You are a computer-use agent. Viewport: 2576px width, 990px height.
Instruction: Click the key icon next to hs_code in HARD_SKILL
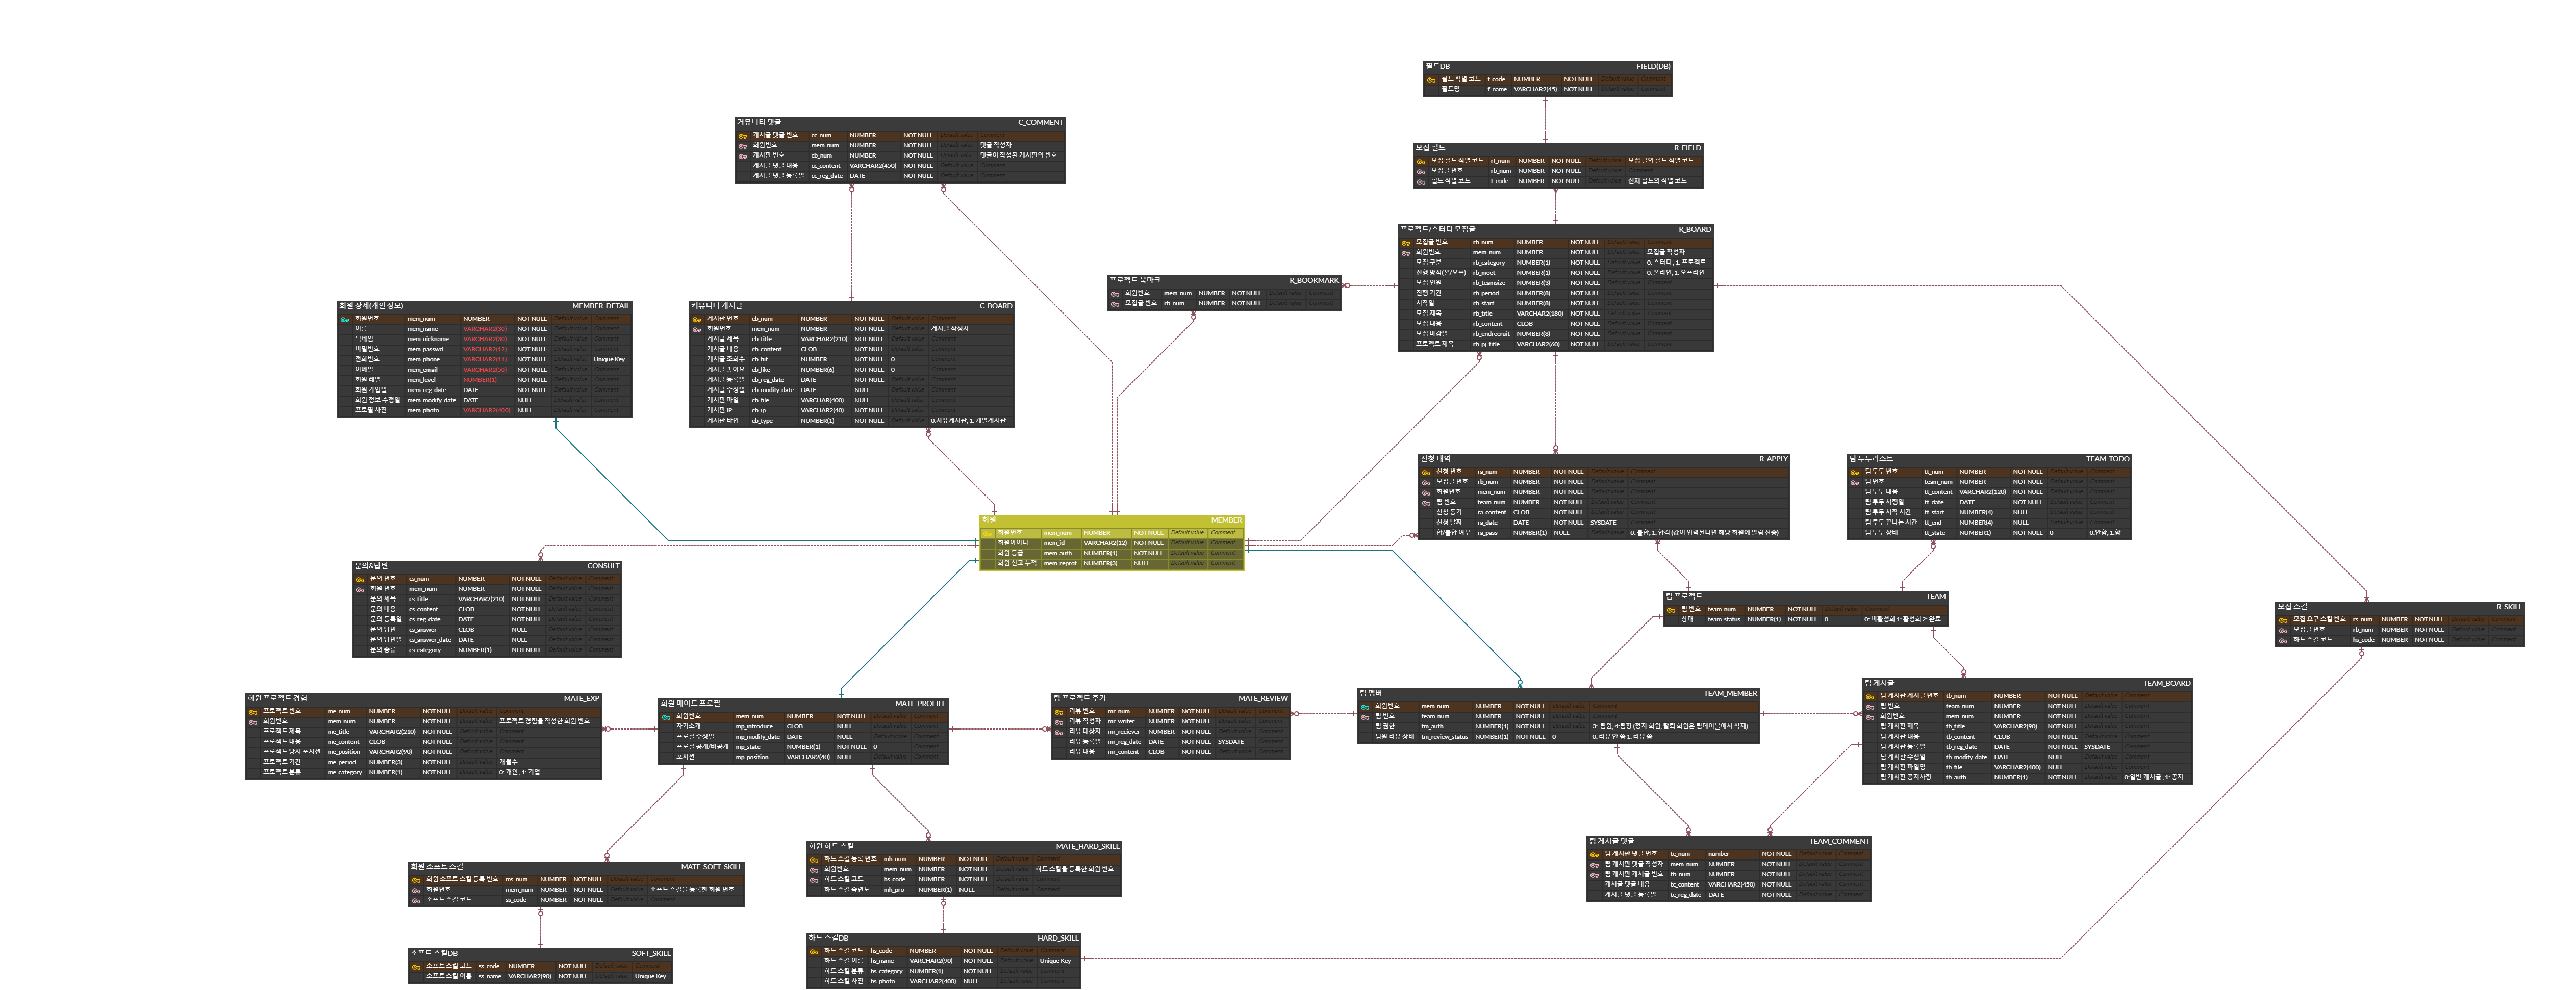coord(814,952)
